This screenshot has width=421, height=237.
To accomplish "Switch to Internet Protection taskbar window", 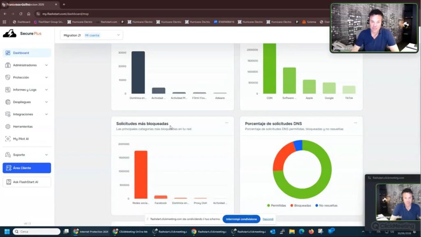I will [x=91, y=231].
